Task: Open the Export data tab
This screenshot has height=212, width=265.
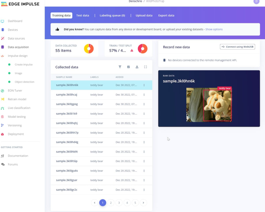Action: click(166, 15)
